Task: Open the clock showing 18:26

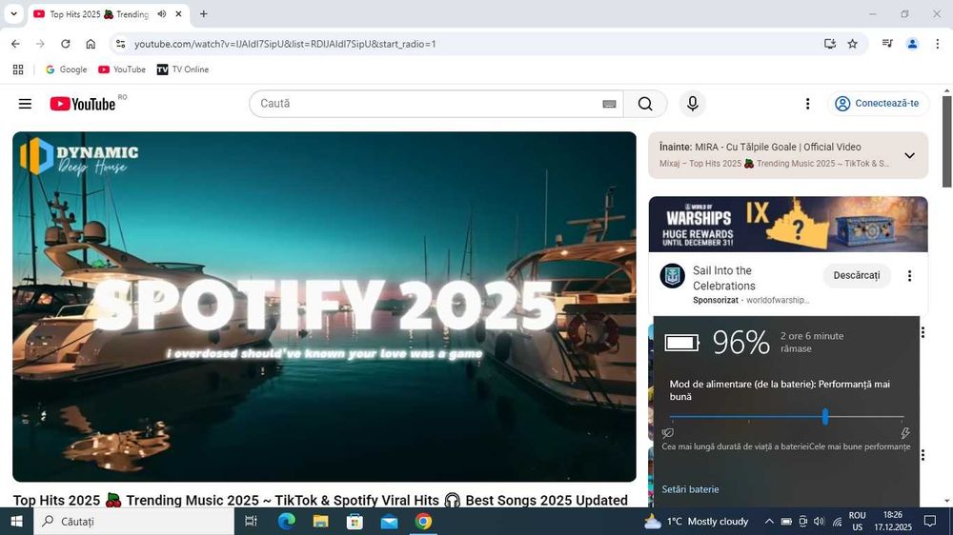Action: pyautogui.click(x=893, y=522)
